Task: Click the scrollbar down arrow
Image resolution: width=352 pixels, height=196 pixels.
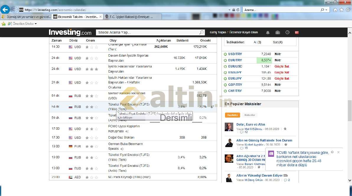Action: (350, 180)
